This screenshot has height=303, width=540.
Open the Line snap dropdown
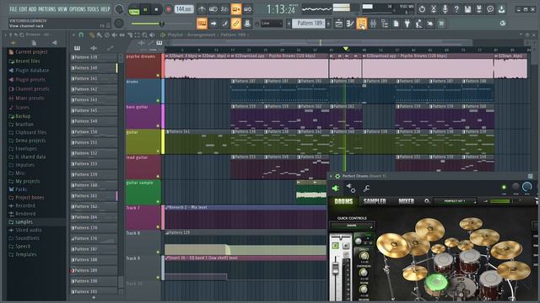272,24
